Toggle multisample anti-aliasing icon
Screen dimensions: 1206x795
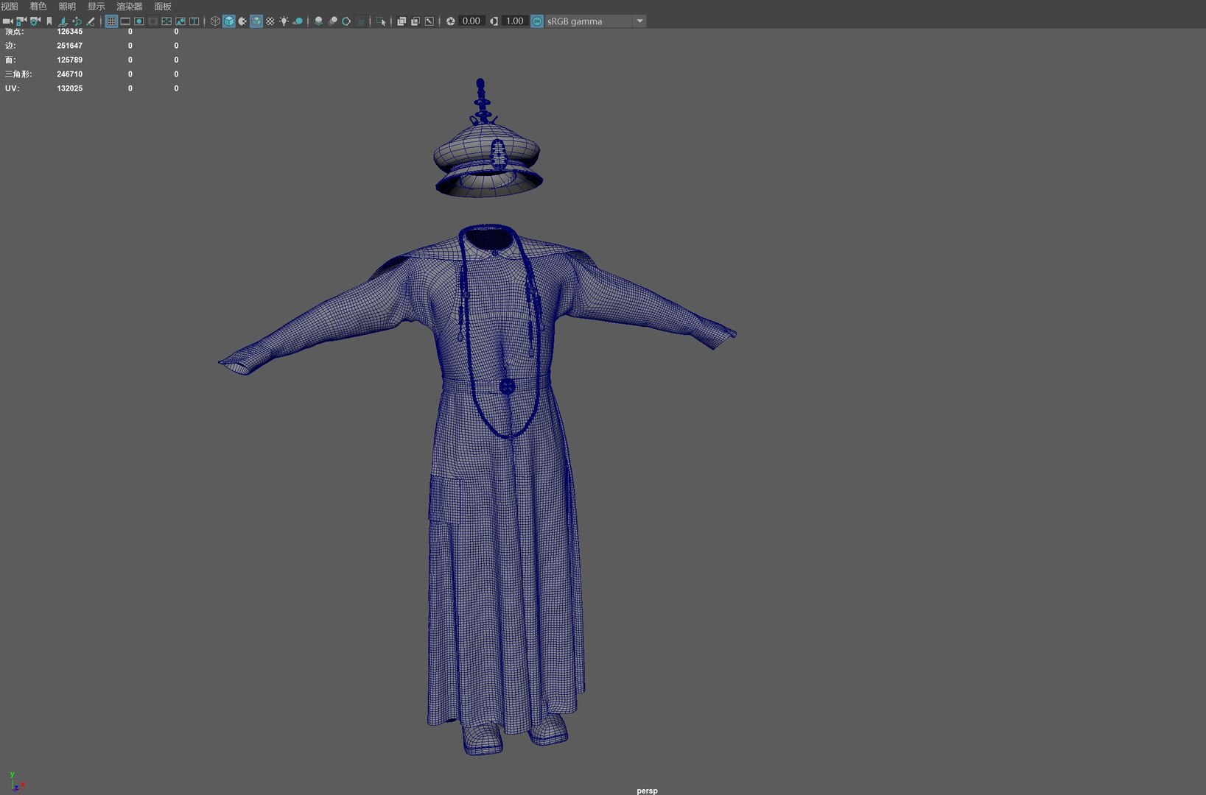click(346, 21)
